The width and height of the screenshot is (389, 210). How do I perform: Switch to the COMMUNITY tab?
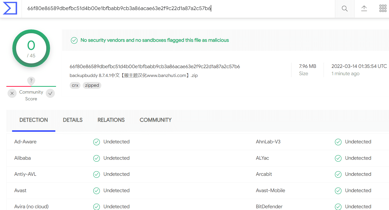tap(156, 120)
